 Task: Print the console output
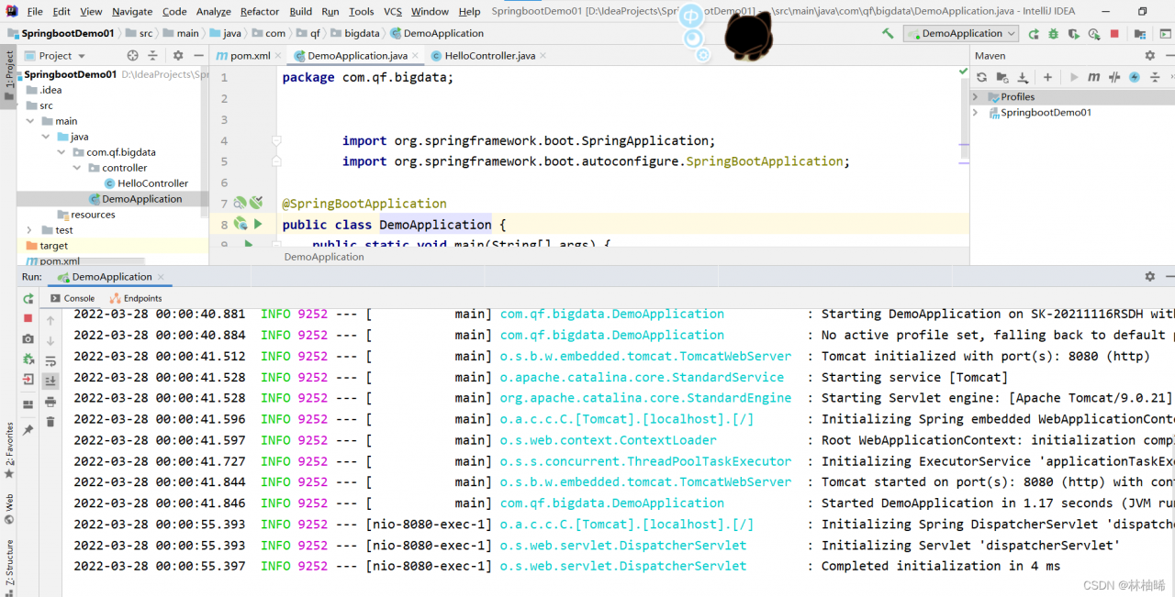(50, 402)
